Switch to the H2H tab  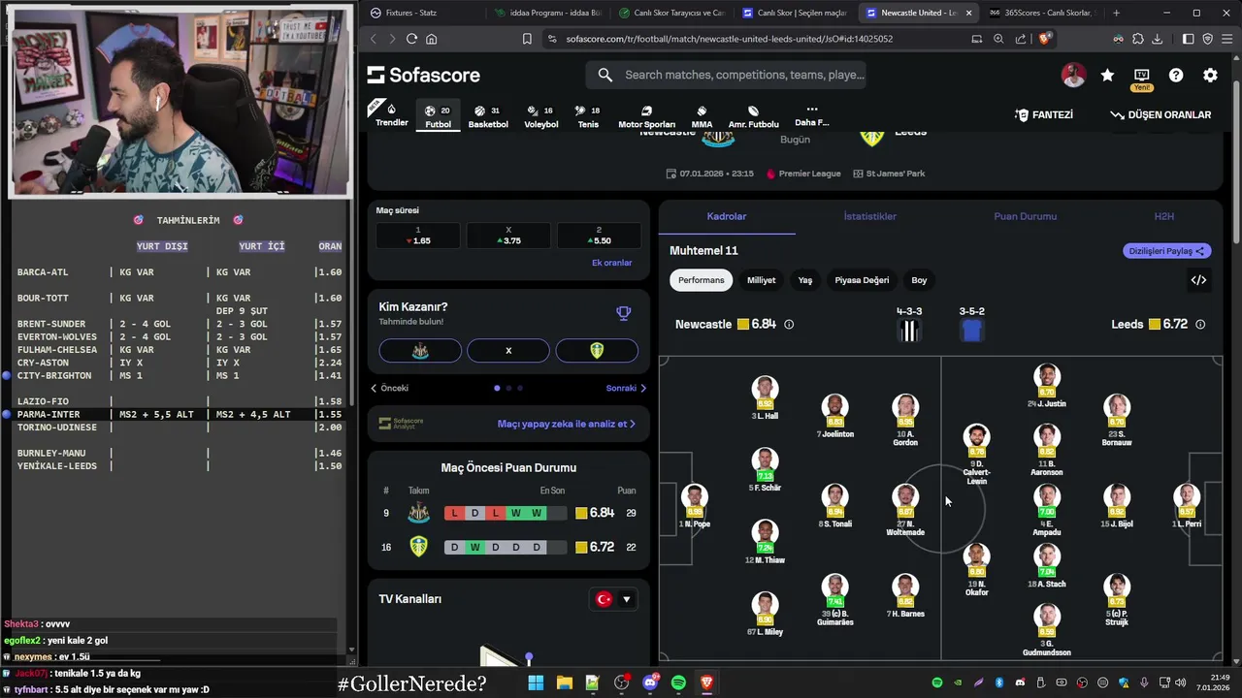click(x=1163, y=216)
